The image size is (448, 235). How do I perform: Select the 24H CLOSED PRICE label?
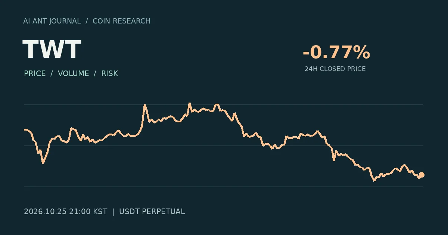click(335, 69)
